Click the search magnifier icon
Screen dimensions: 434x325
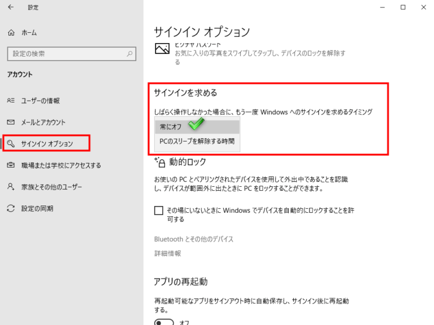tap(130, 54)
